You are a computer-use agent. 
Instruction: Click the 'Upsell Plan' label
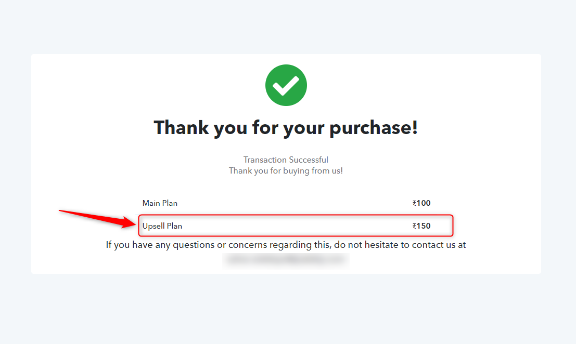pyautogui.click(x=162, y=226)
